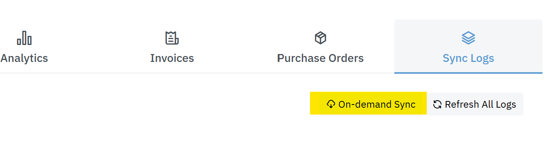554x142 pixels.
Task: Click the Analytics bar chart icon
Action: 24,38
